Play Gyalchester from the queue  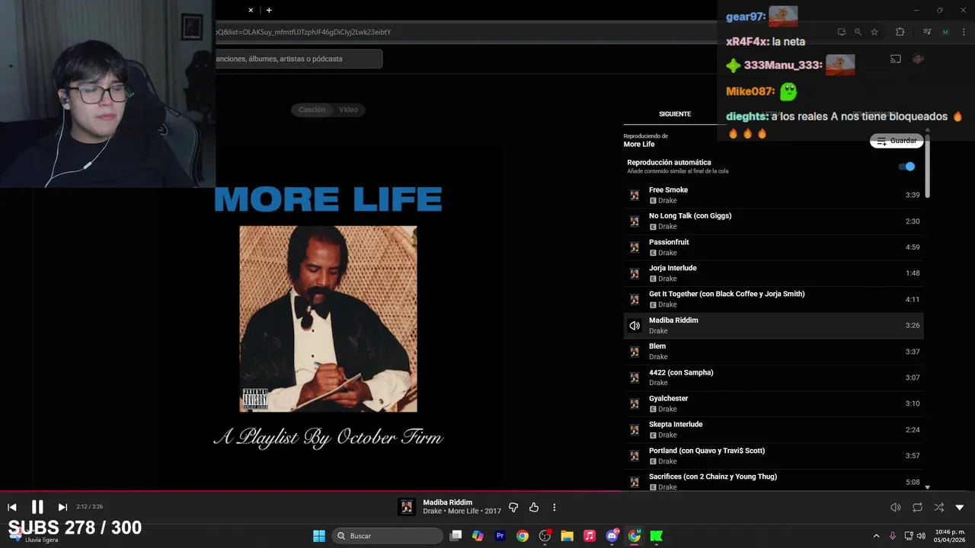click(x=773, y=403)
